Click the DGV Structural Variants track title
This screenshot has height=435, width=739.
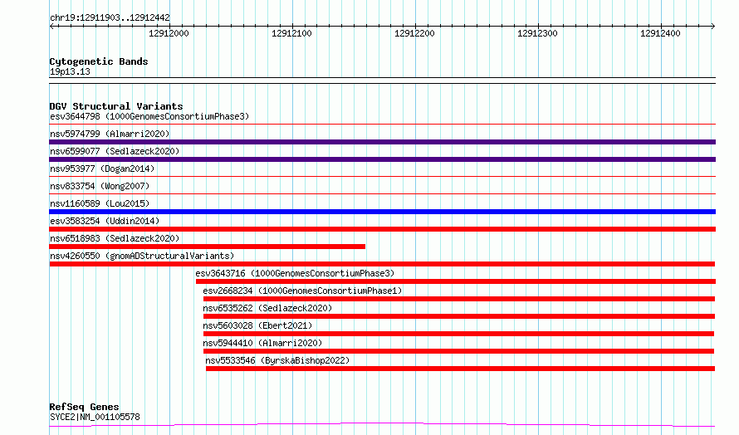(116, 106)
